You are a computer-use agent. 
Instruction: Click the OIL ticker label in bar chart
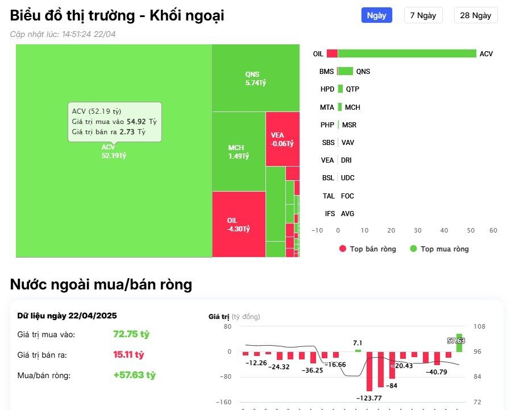pos(319,53)
